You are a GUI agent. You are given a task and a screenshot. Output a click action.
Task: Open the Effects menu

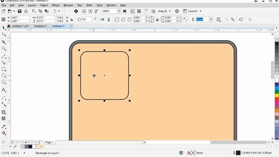(55, 5)
